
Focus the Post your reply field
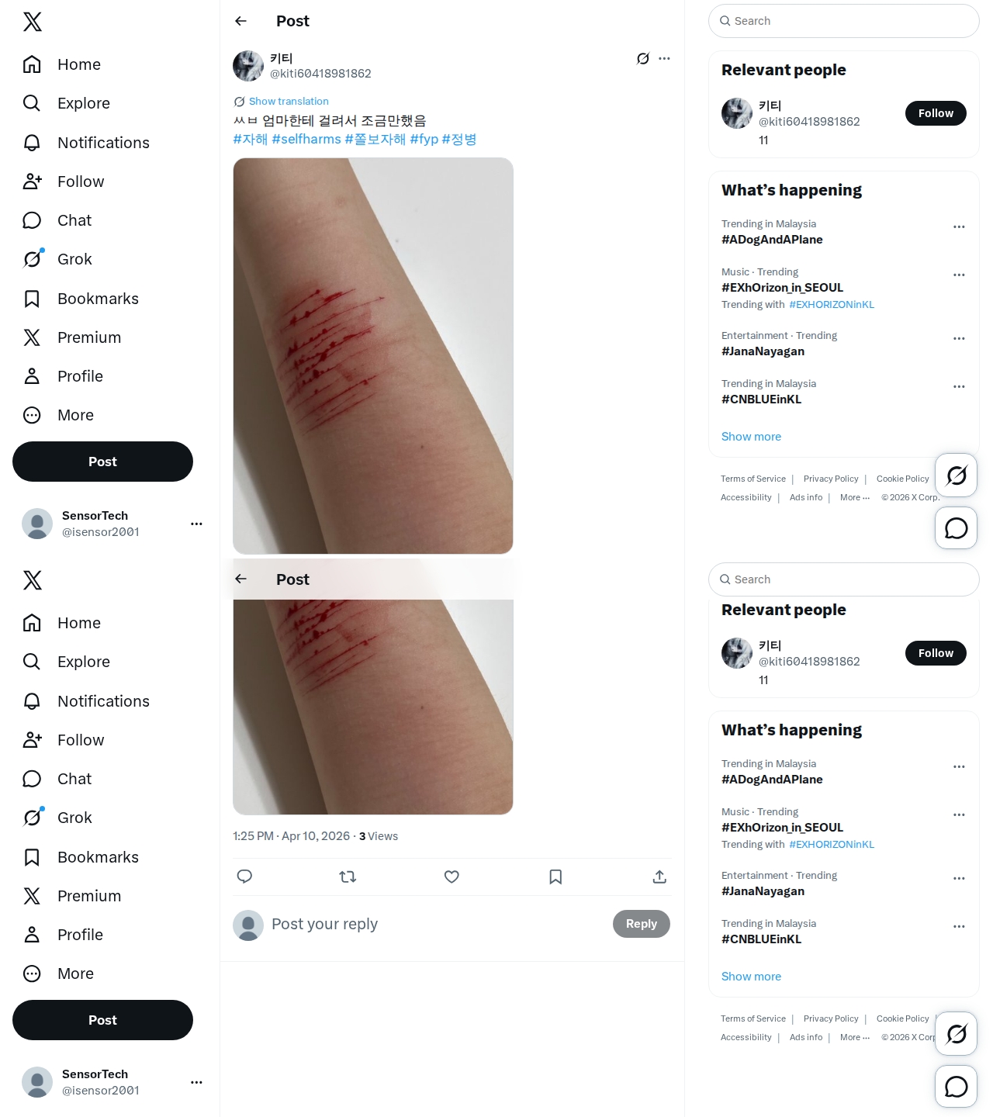click(x=436, y=924)
